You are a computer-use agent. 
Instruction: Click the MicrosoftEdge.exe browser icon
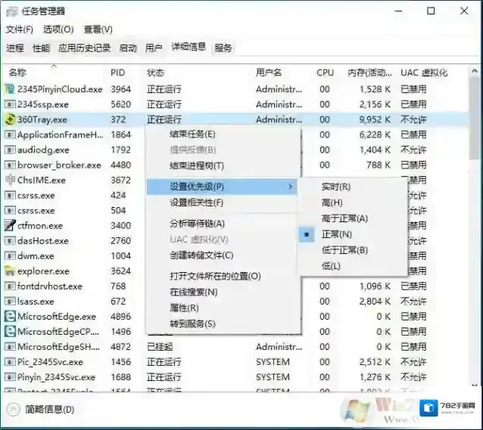(x=10, y=316)
